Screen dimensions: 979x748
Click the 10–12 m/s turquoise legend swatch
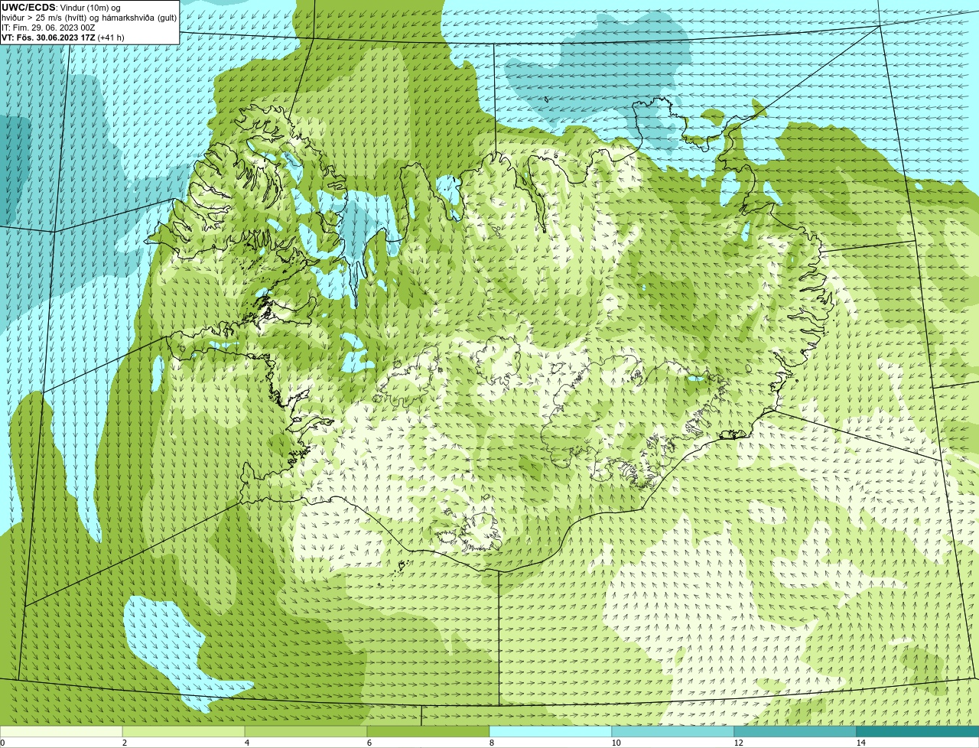[673, 731]
